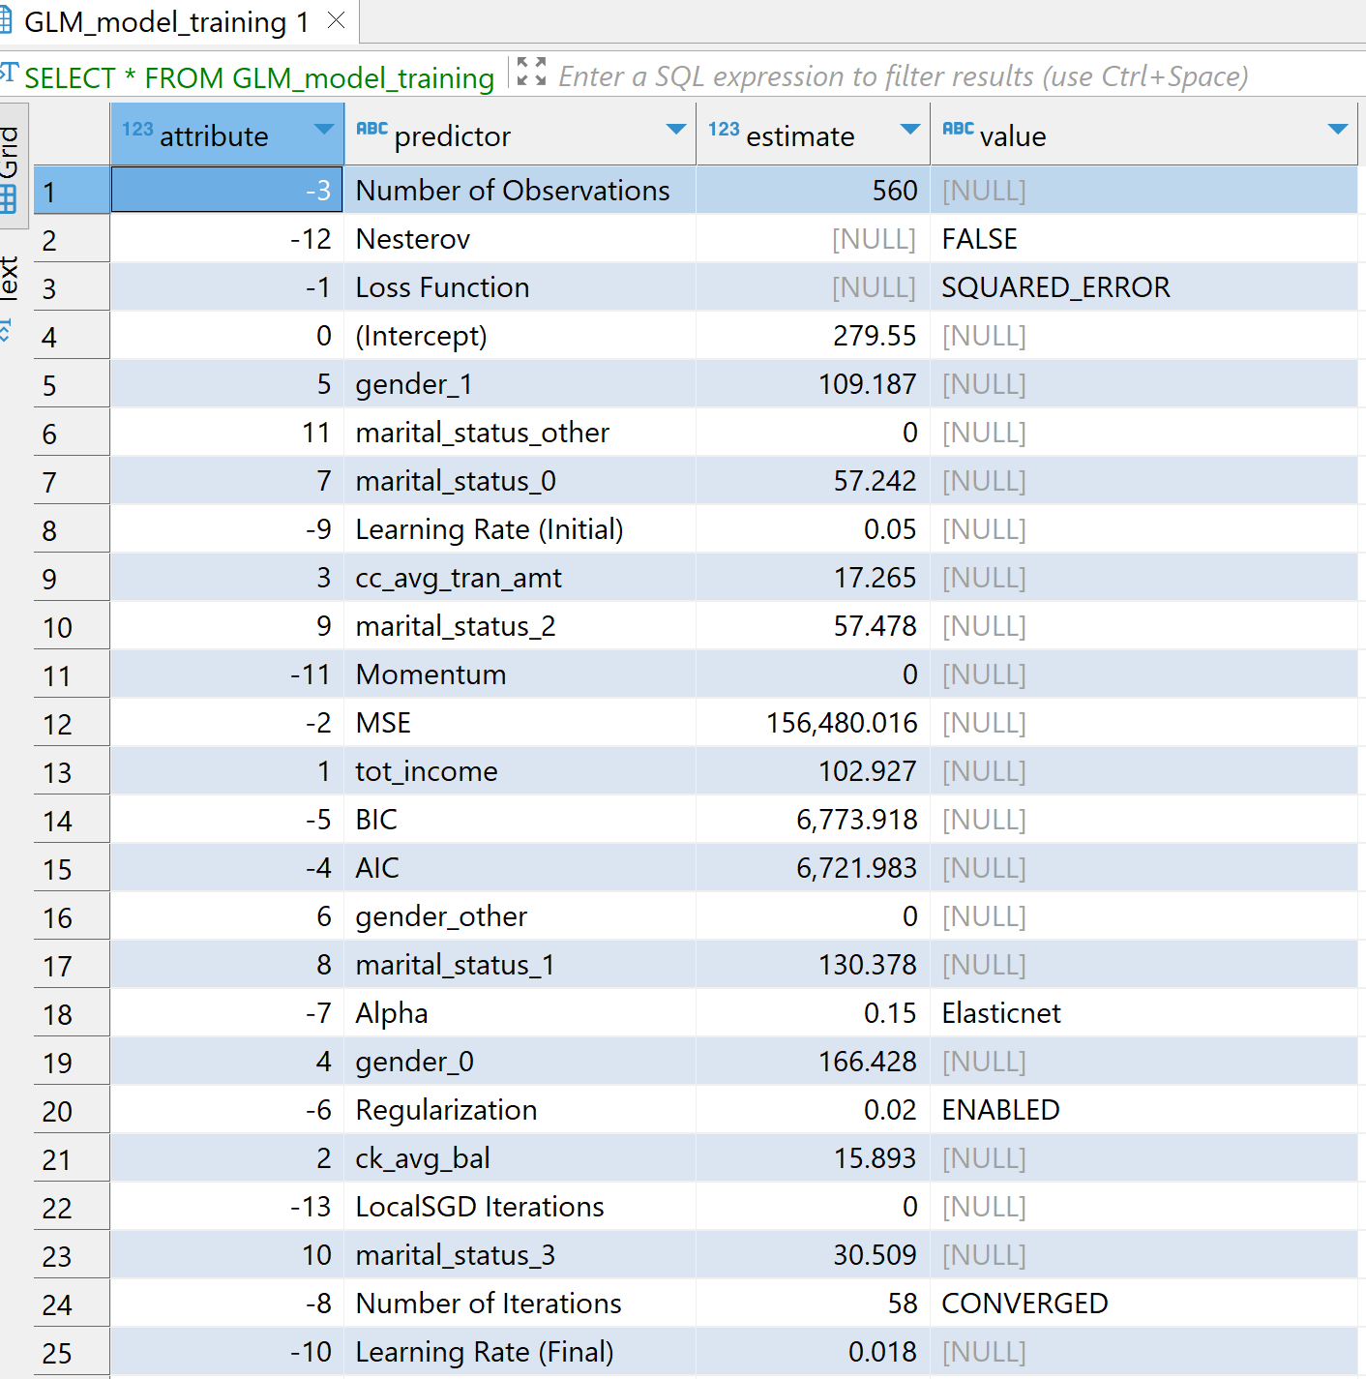Select the 'Loss Function' predictor cell
Screen dimensions: 1366x1379
point(520,287)
